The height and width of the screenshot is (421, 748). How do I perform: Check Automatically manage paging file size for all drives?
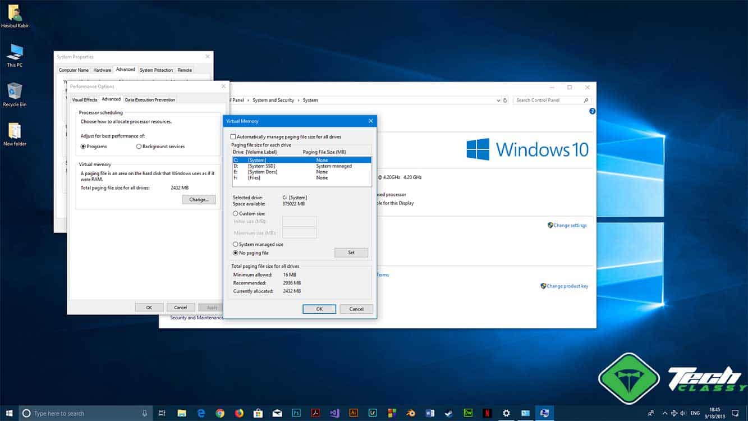coord(232,136)
